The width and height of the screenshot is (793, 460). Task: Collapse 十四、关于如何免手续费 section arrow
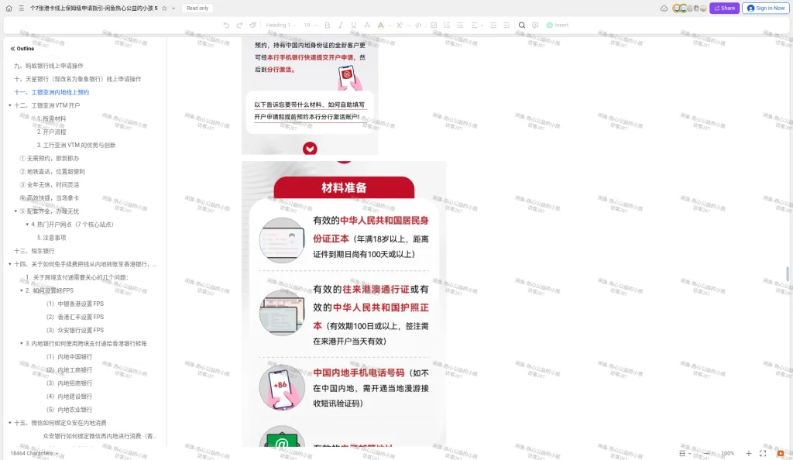pos(9,264)
